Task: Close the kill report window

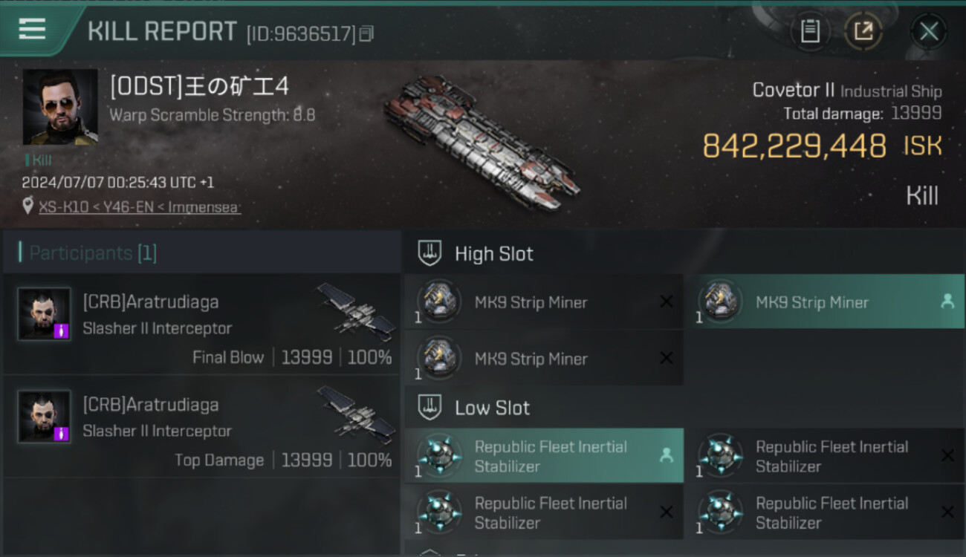Action: (x=929, y=31)
